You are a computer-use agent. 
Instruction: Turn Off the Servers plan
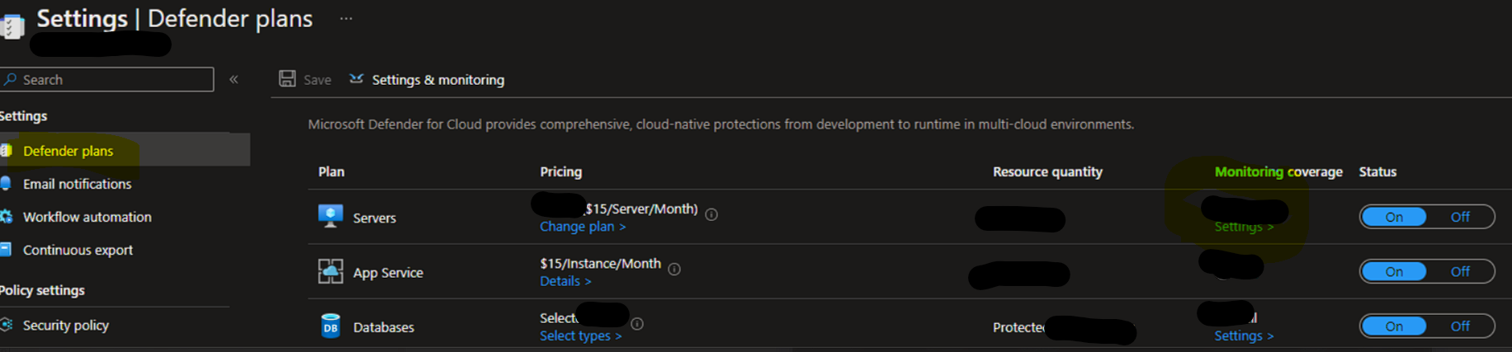tap(1460, 217)
